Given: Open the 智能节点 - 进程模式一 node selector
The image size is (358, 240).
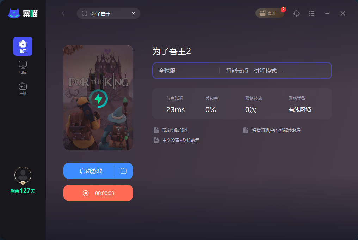Looking at the screenshot, I should pos(275,71).
